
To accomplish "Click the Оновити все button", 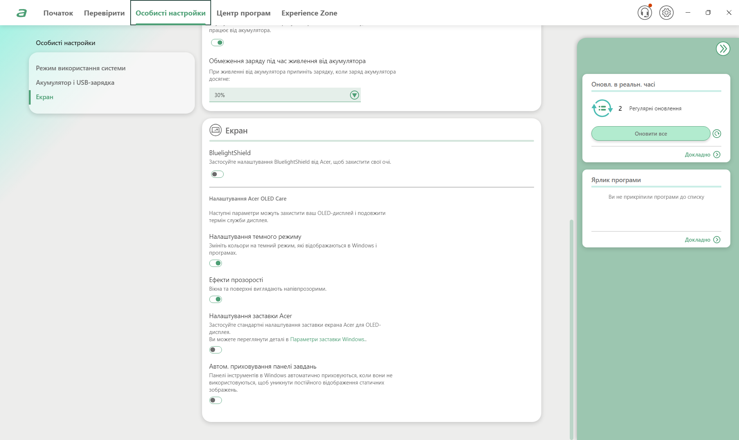I will pos(651,134).
